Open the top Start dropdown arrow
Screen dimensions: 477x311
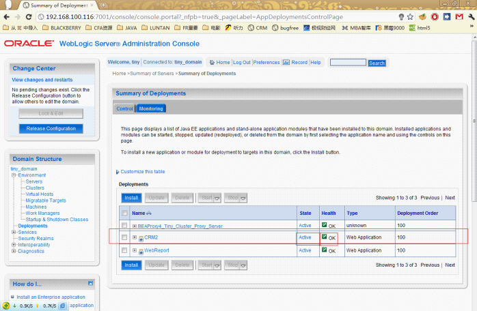click(217, 198)
